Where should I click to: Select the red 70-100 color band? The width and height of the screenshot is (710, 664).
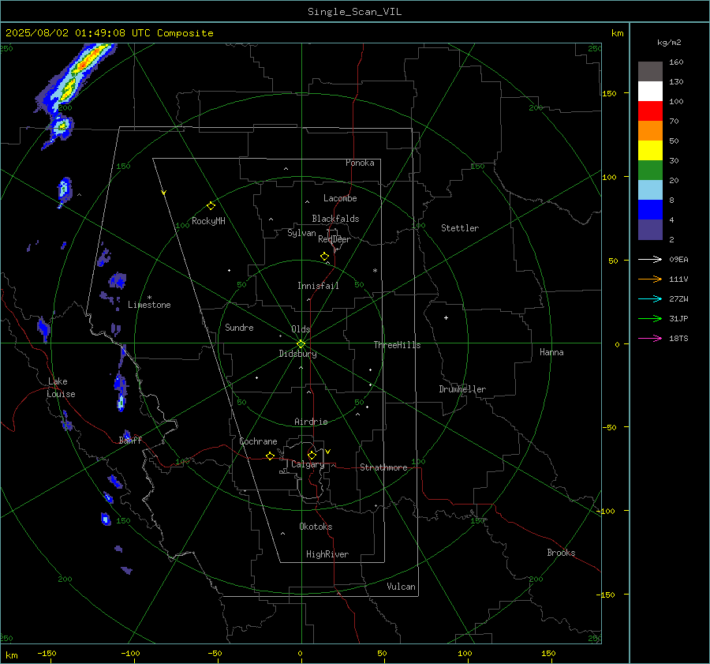point(650,111)
